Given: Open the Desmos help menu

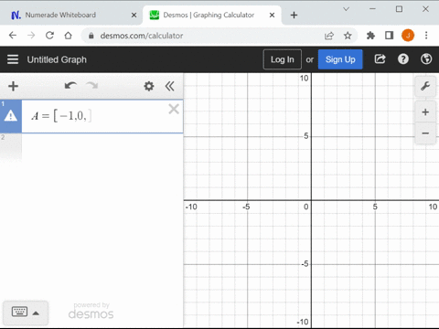Looking at the screenshot, I should tap(403, 59).
